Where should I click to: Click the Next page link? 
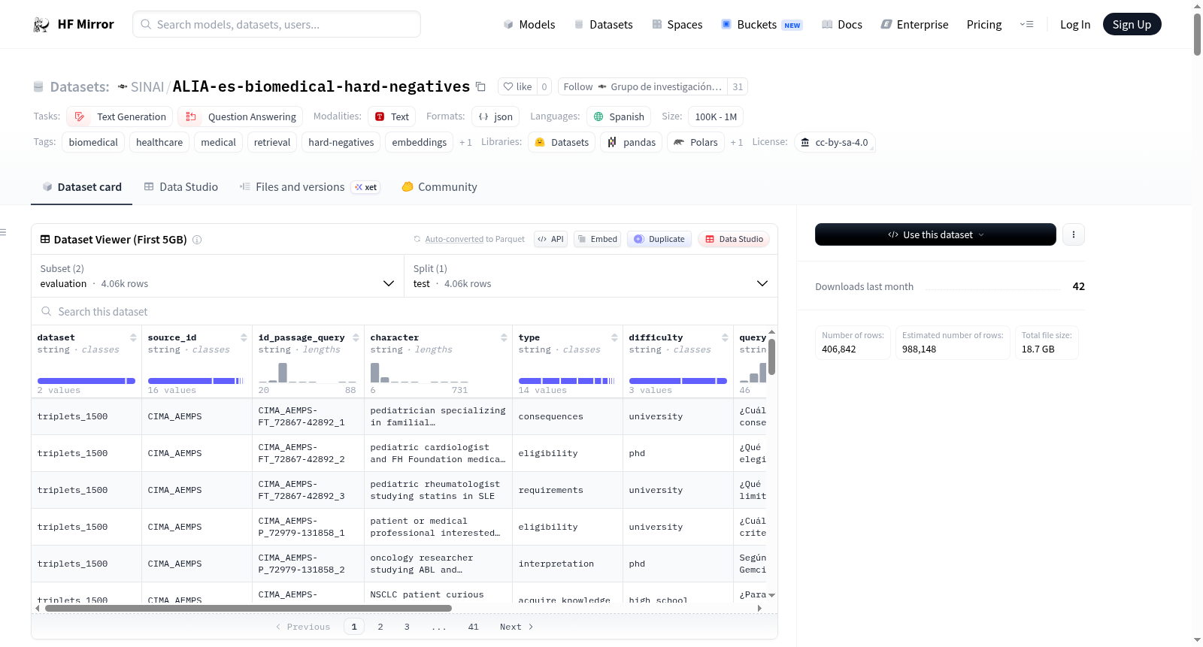517,627
